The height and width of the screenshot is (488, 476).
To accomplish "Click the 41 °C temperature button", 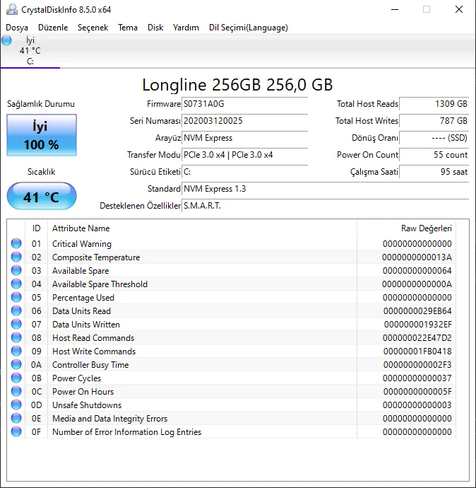I will point(42,196).
